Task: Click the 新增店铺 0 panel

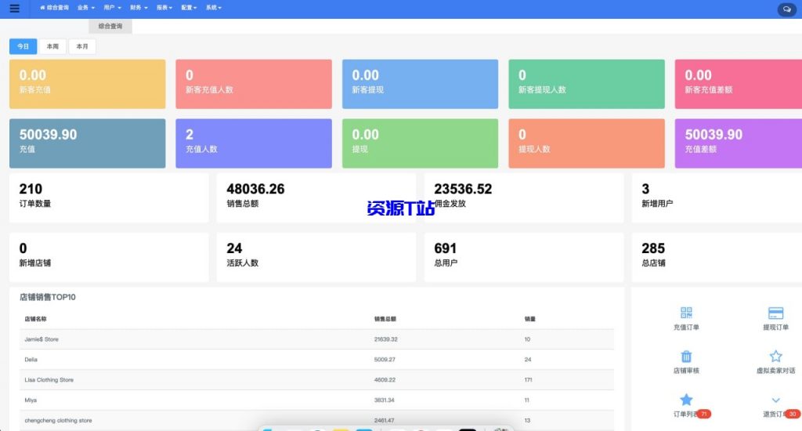Action: [x=109, y=258]
